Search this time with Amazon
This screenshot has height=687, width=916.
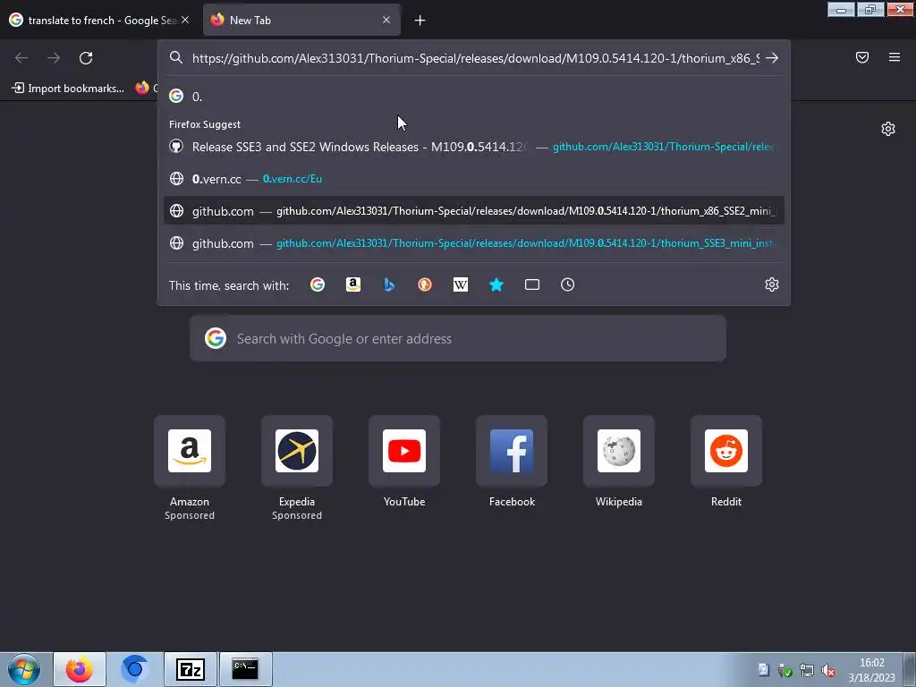coord(353,284)
